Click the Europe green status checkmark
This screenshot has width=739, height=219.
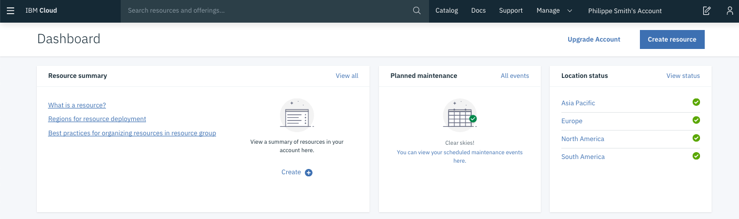696,120
